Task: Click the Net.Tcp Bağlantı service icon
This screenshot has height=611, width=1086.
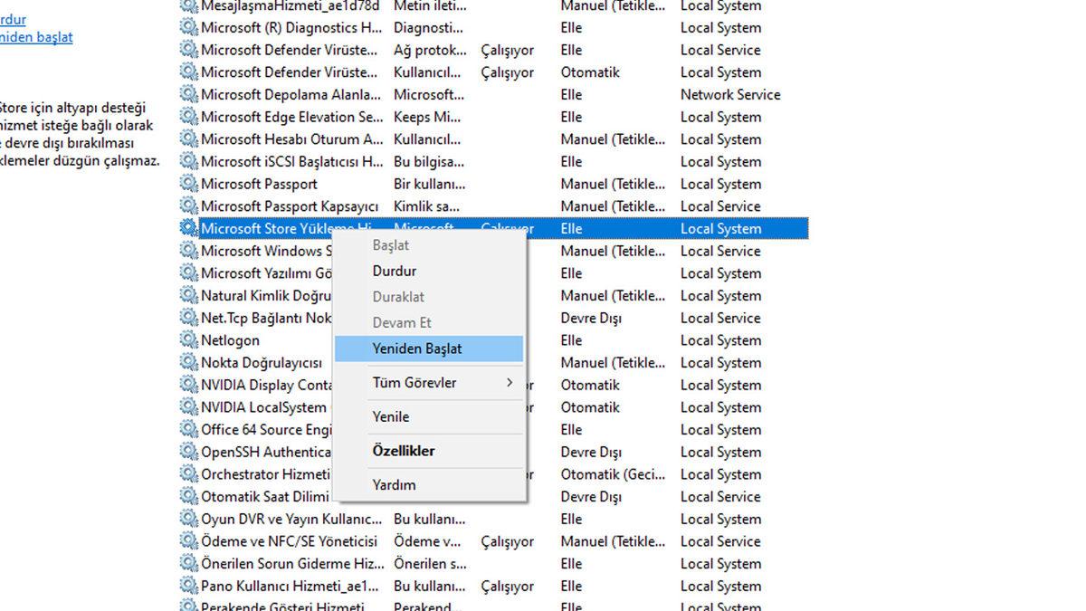Action: [x=189, y=318]
